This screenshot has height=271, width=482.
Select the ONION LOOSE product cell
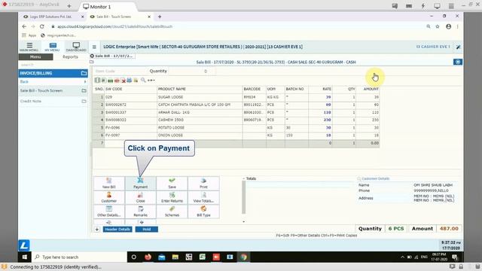click(200, 135)
